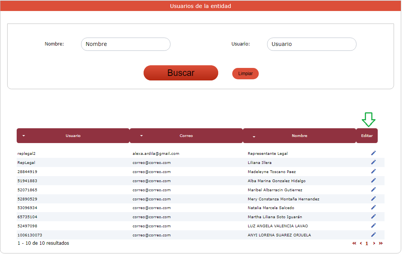Viewport: 405px width, 255px height.
Task: Edit ANYI LORENA SUAREZ ORJUELA user
Action: (373, 235)
